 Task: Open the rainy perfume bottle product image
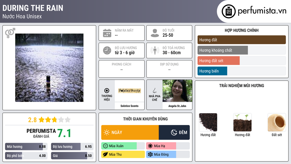pos(49,68)
